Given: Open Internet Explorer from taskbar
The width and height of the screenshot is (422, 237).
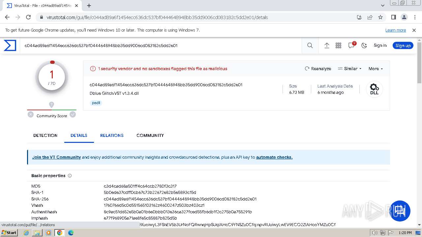Looking at the screenshot, I should (x=26, y=233).
